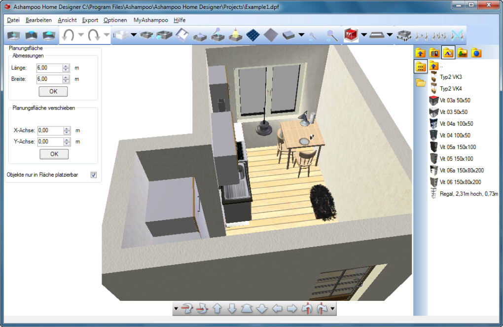The width and height of the screenshot is (503, 327).
Task: Toggle the highlighted letter-A folder in the sidebar
Action: 449,53
